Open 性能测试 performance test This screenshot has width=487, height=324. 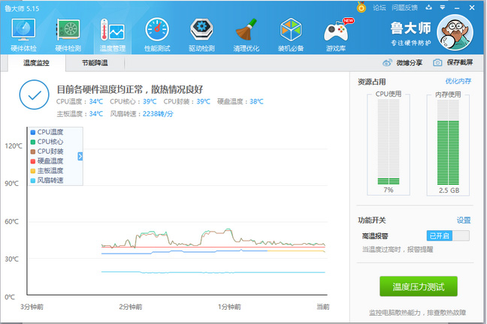[157, 34]
